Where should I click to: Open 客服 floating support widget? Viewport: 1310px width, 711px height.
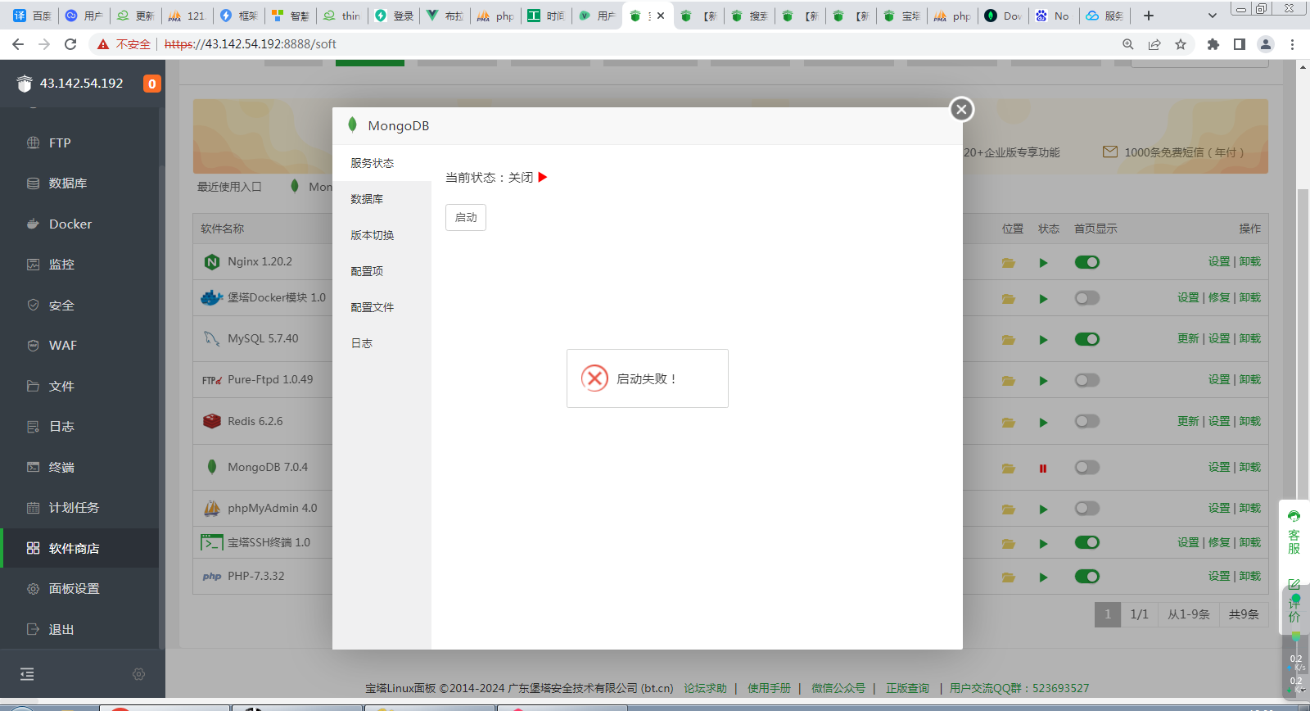pos(1294,533)
